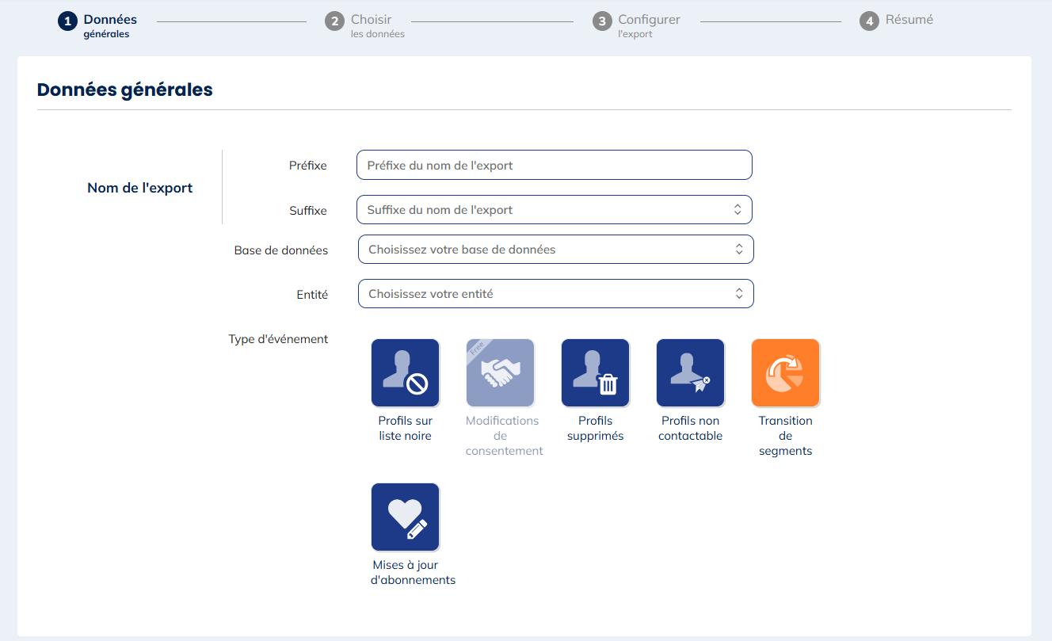This screenshot has height=641, width=1052.
Task: Expand the Base de données dropdown
Action: 555,250
